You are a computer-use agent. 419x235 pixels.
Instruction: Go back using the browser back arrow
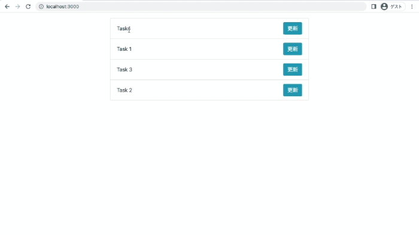coord(7,7)
